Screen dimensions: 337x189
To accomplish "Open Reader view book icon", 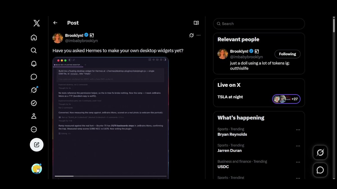I will coord(196,23).
